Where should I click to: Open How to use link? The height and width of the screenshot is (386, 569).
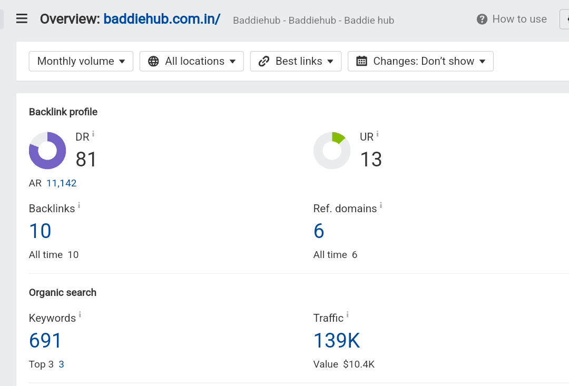click(x=519, y=19)
